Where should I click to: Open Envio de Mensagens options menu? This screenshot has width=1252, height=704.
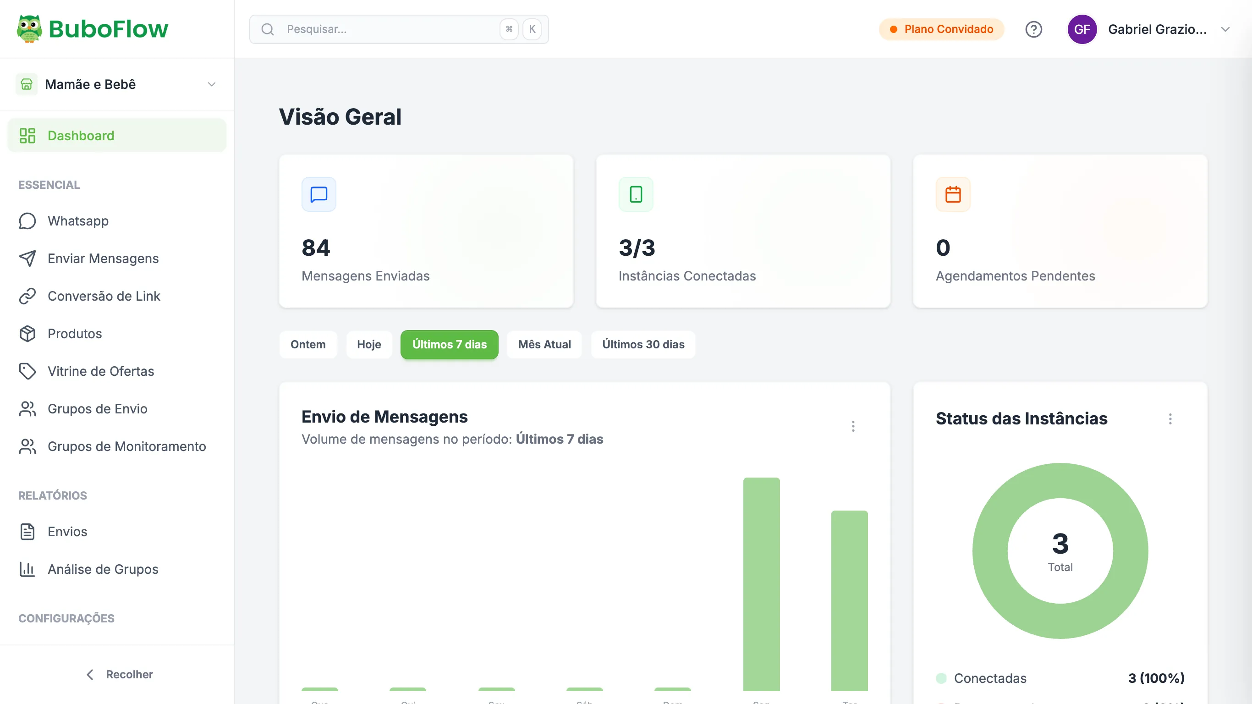click(x=852, y=426)
